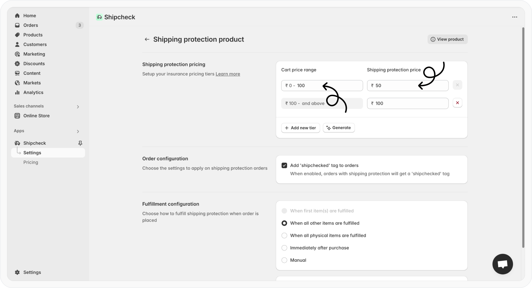Open Shipcheck Settings sub-item
Screen dimensions: 532x288
tap(48, 153)
